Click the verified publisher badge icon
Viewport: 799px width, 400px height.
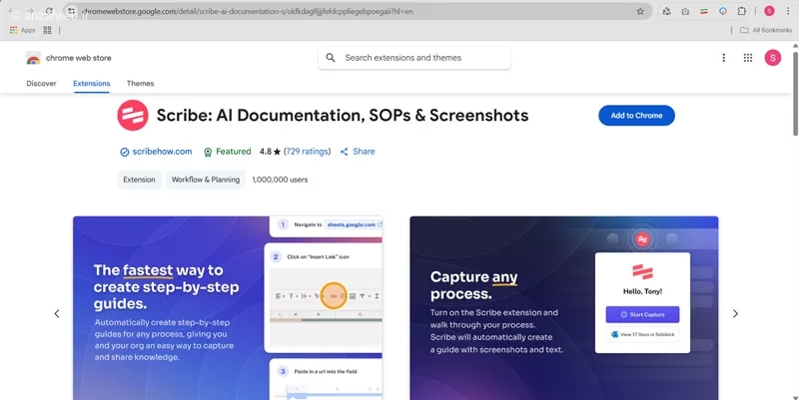click(x=124, y=152)
